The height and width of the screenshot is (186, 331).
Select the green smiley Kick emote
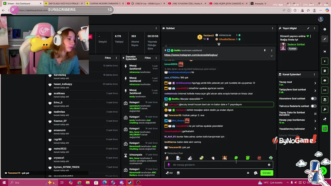tap(236, 158)
